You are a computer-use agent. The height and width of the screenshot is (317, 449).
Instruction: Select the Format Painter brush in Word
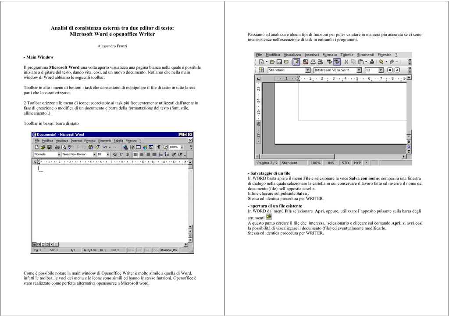pyautogui.click(x=97, y=147)
